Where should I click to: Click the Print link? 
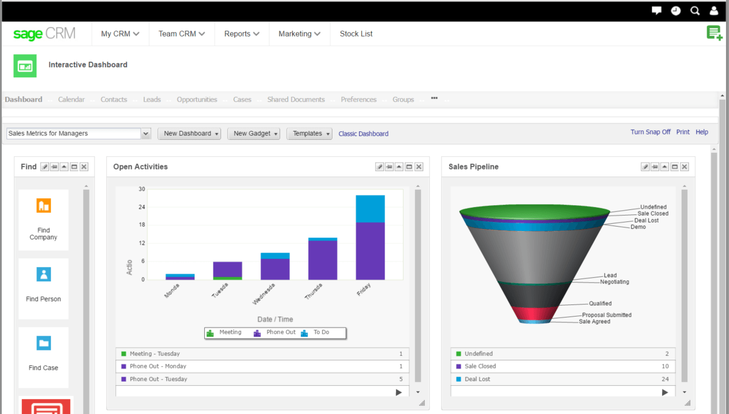[683, 132]
